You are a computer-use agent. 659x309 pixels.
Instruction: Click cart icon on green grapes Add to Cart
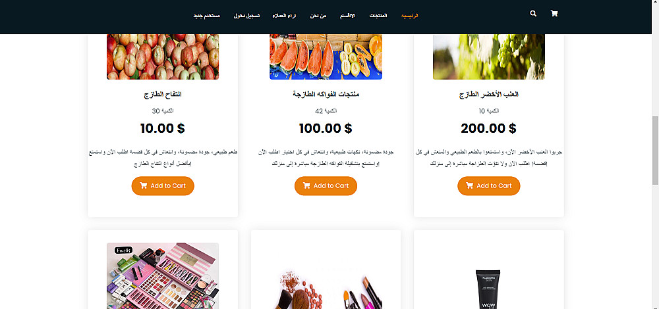[469, 186]
